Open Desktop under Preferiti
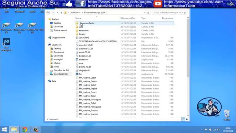236x133 pixels. point(58,23)
